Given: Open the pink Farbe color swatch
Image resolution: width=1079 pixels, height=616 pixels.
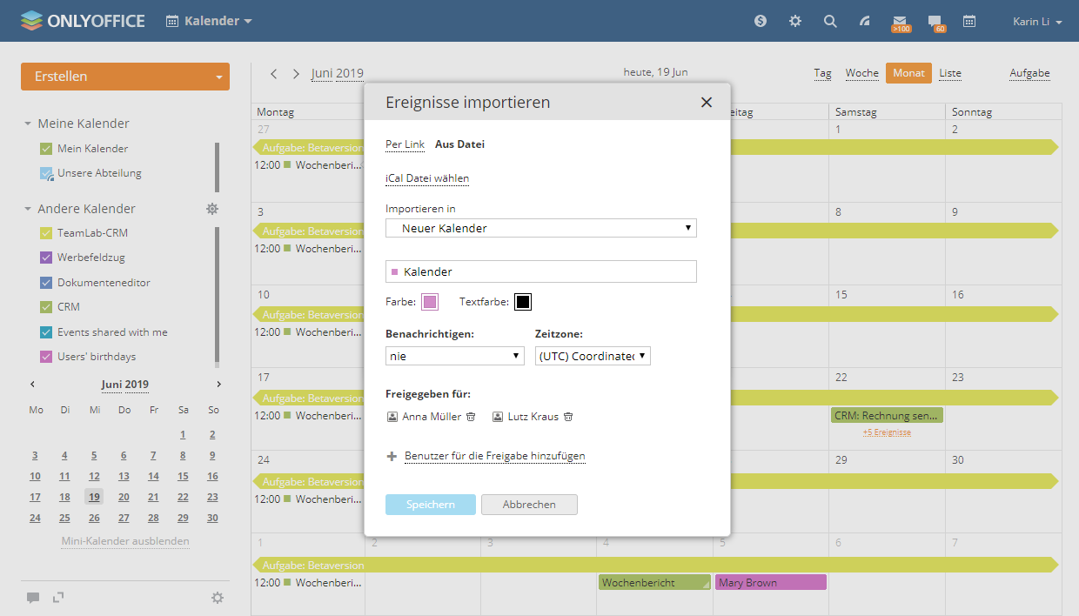Looking at the screenshot, I should pos(430,302).
